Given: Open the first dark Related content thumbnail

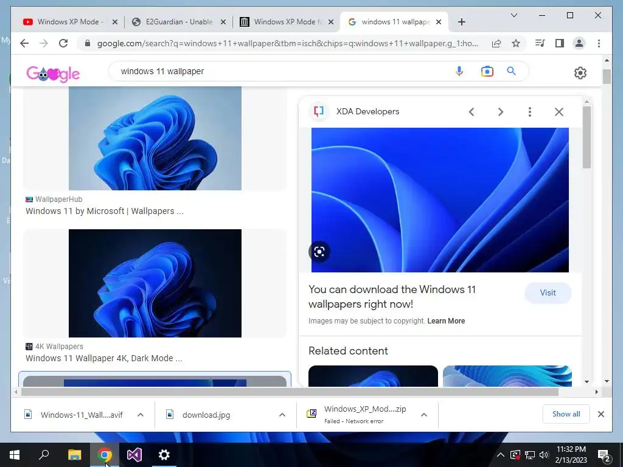Looking at the screenshot, I should [x=373, y=376].
